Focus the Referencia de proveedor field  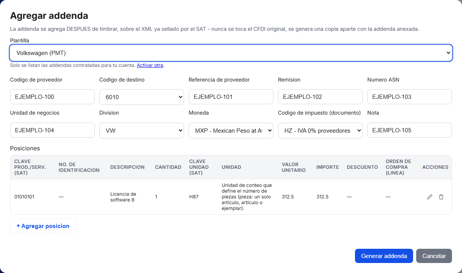231,97
